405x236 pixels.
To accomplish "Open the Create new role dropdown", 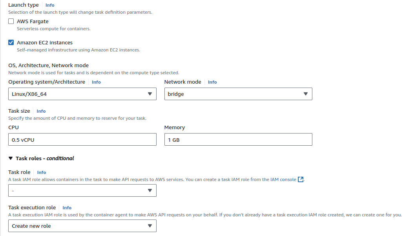I will (x=78, y=226).
